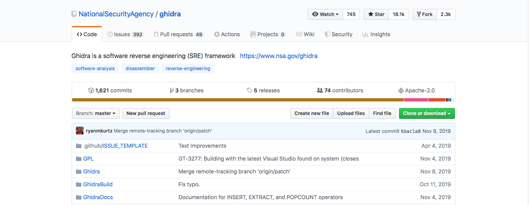This screenshot has height=205, width=529.
Task: View the 74 contributors page
Action: click(340, 90)
